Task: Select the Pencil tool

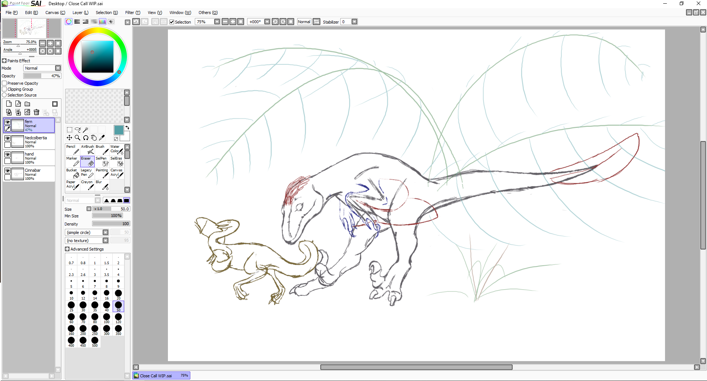Action: (73, 149)
